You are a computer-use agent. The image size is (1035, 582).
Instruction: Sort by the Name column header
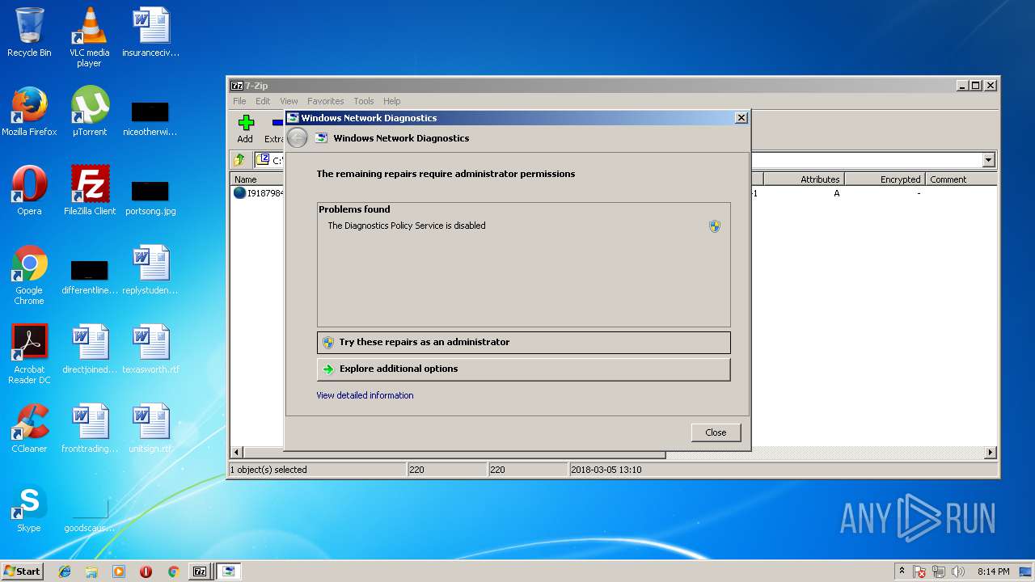tap(257, 179)
